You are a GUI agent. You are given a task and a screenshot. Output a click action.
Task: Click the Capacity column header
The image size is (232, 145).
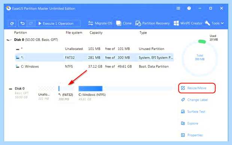(96, 32)
